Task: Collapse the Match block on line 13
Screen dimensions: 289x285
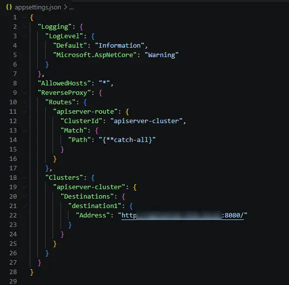Action: [24, 131]
